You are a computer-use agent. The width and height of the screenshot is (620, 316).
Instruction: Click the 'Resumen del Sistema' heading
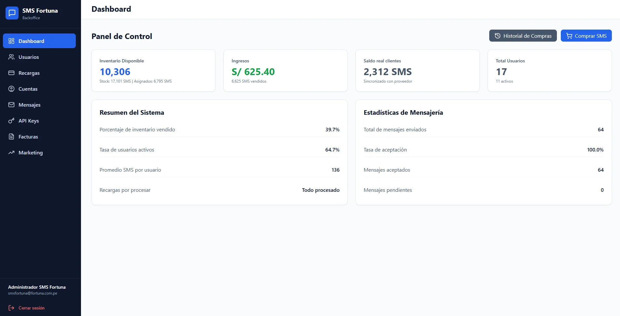pyautogui.click(x=132, y=112)
